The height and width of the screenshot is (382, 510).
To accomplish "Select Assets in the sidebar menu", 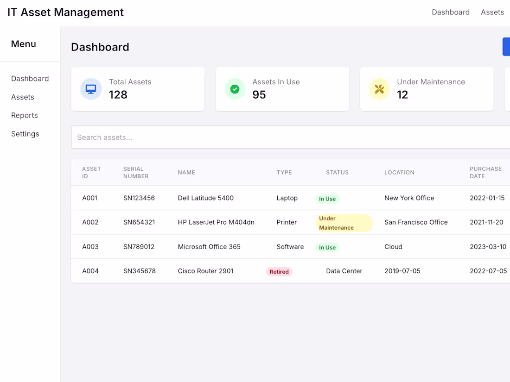I will point(22,97).
